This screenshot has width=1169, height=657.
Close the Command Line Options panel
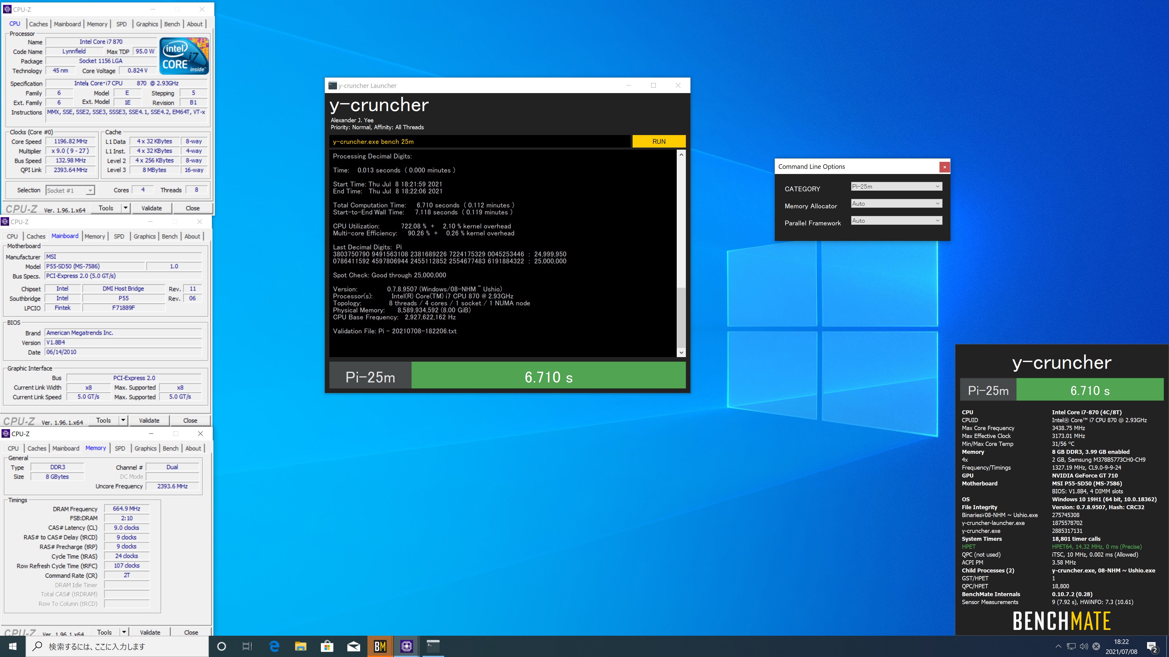[x=944, y=167]
